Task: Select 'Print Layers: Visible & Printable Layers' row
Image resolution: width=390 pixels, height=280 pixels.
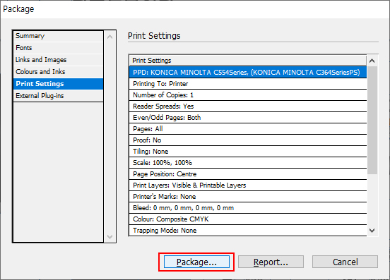Action: pos(248,185)
